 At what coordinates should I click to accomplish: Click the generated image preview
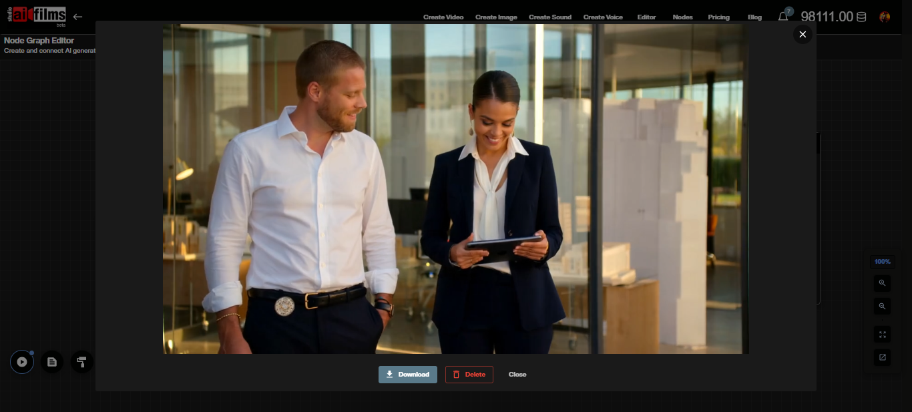click(x=455, y=189)
